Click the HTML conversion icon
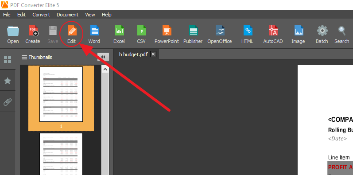The width and height of the screenshot is (353, 175). pos(248,31)
